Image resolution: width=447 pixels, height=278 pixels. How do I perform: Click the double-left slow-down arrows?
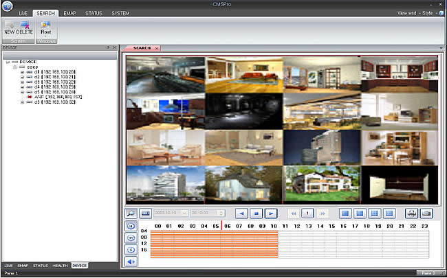point(293,213)
